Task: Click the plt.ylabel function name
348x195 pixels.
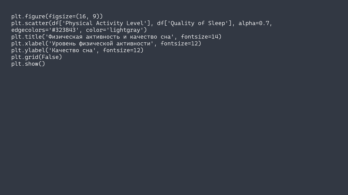Action: click(28, 50)
